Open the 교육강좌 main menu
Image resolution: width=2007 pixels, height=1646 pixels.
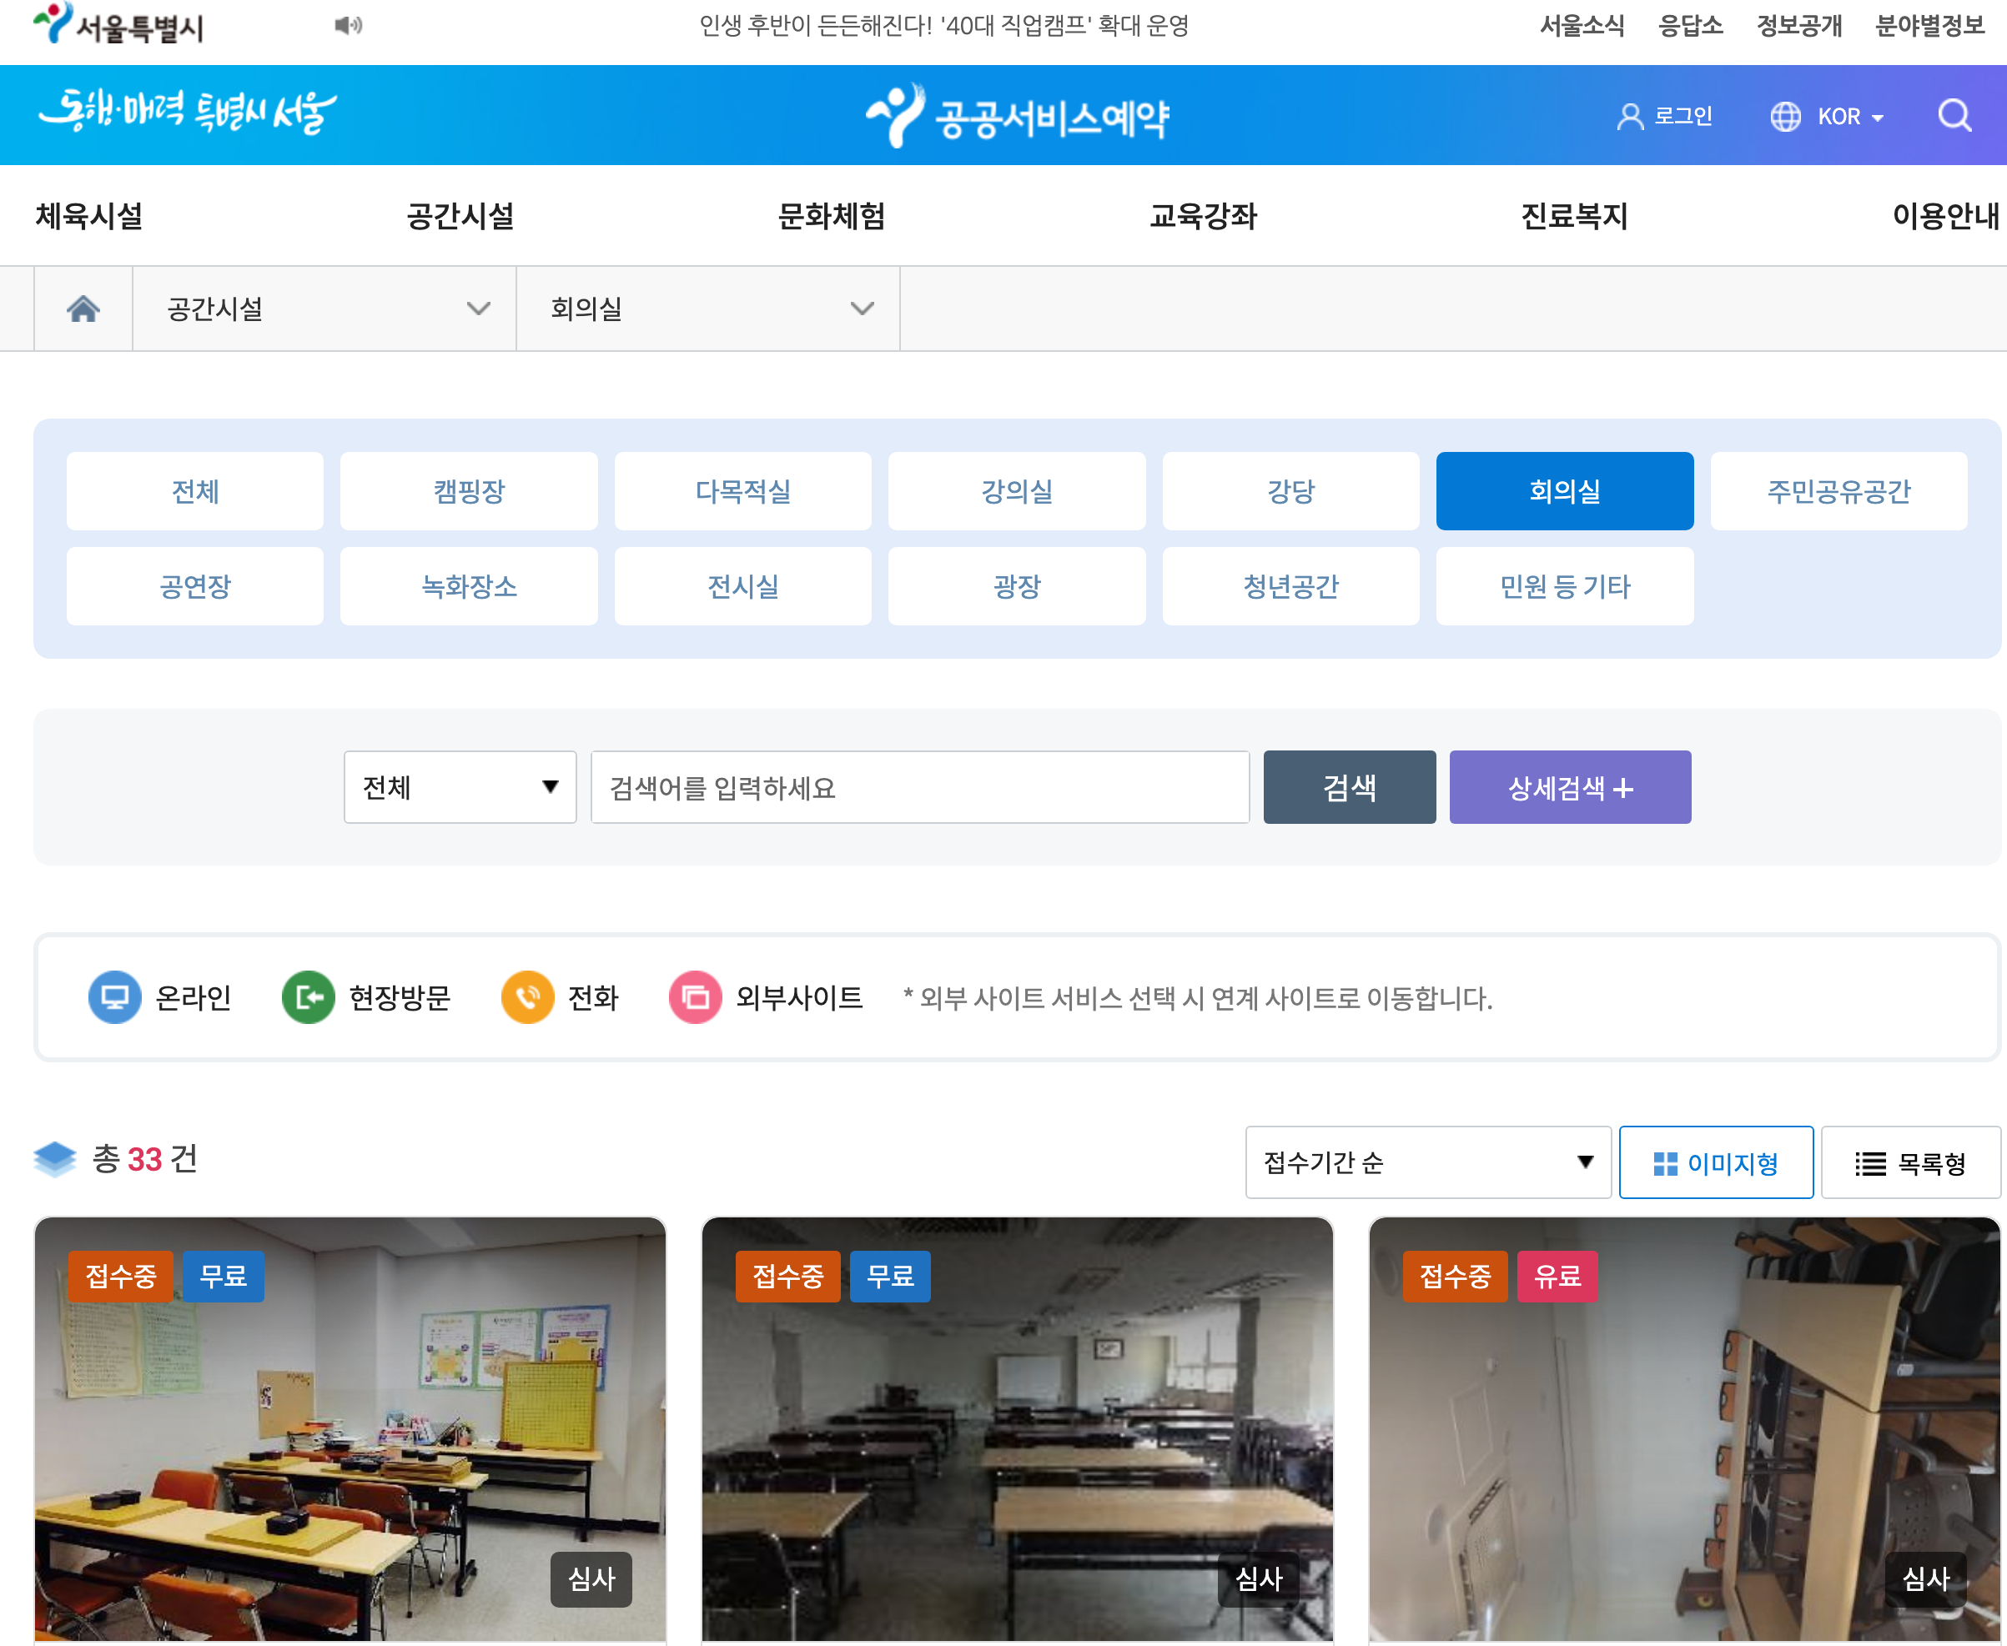pos(1203,216)
